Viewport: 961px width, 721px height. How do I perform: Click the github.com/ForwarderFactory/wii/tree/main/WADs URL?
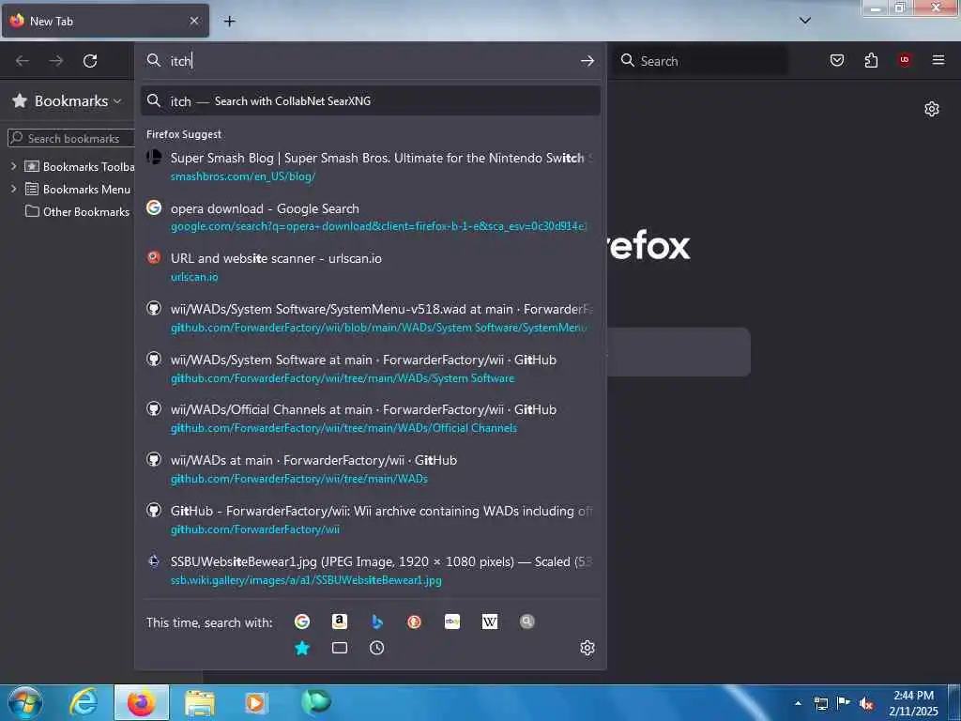click(299, 479)
